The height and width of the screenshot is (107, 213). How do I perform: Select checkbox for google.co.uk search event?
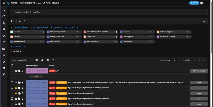(12, 82)
